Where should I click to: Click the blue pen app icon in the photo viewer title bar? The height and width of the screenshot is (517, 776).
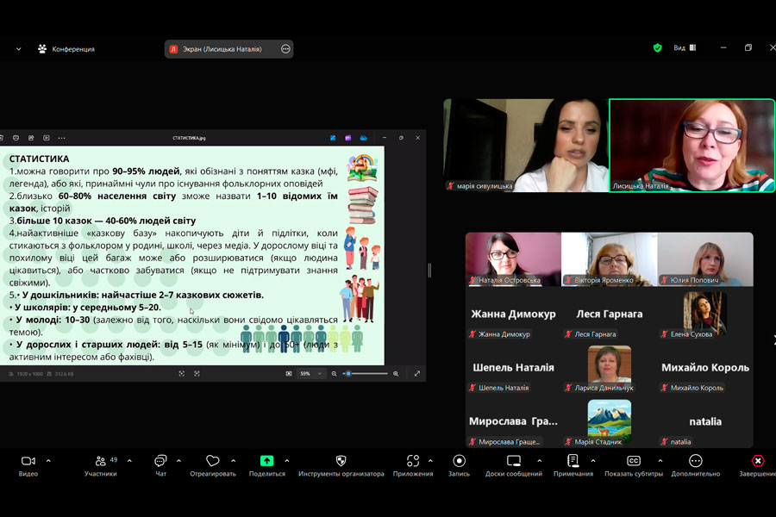333,138
